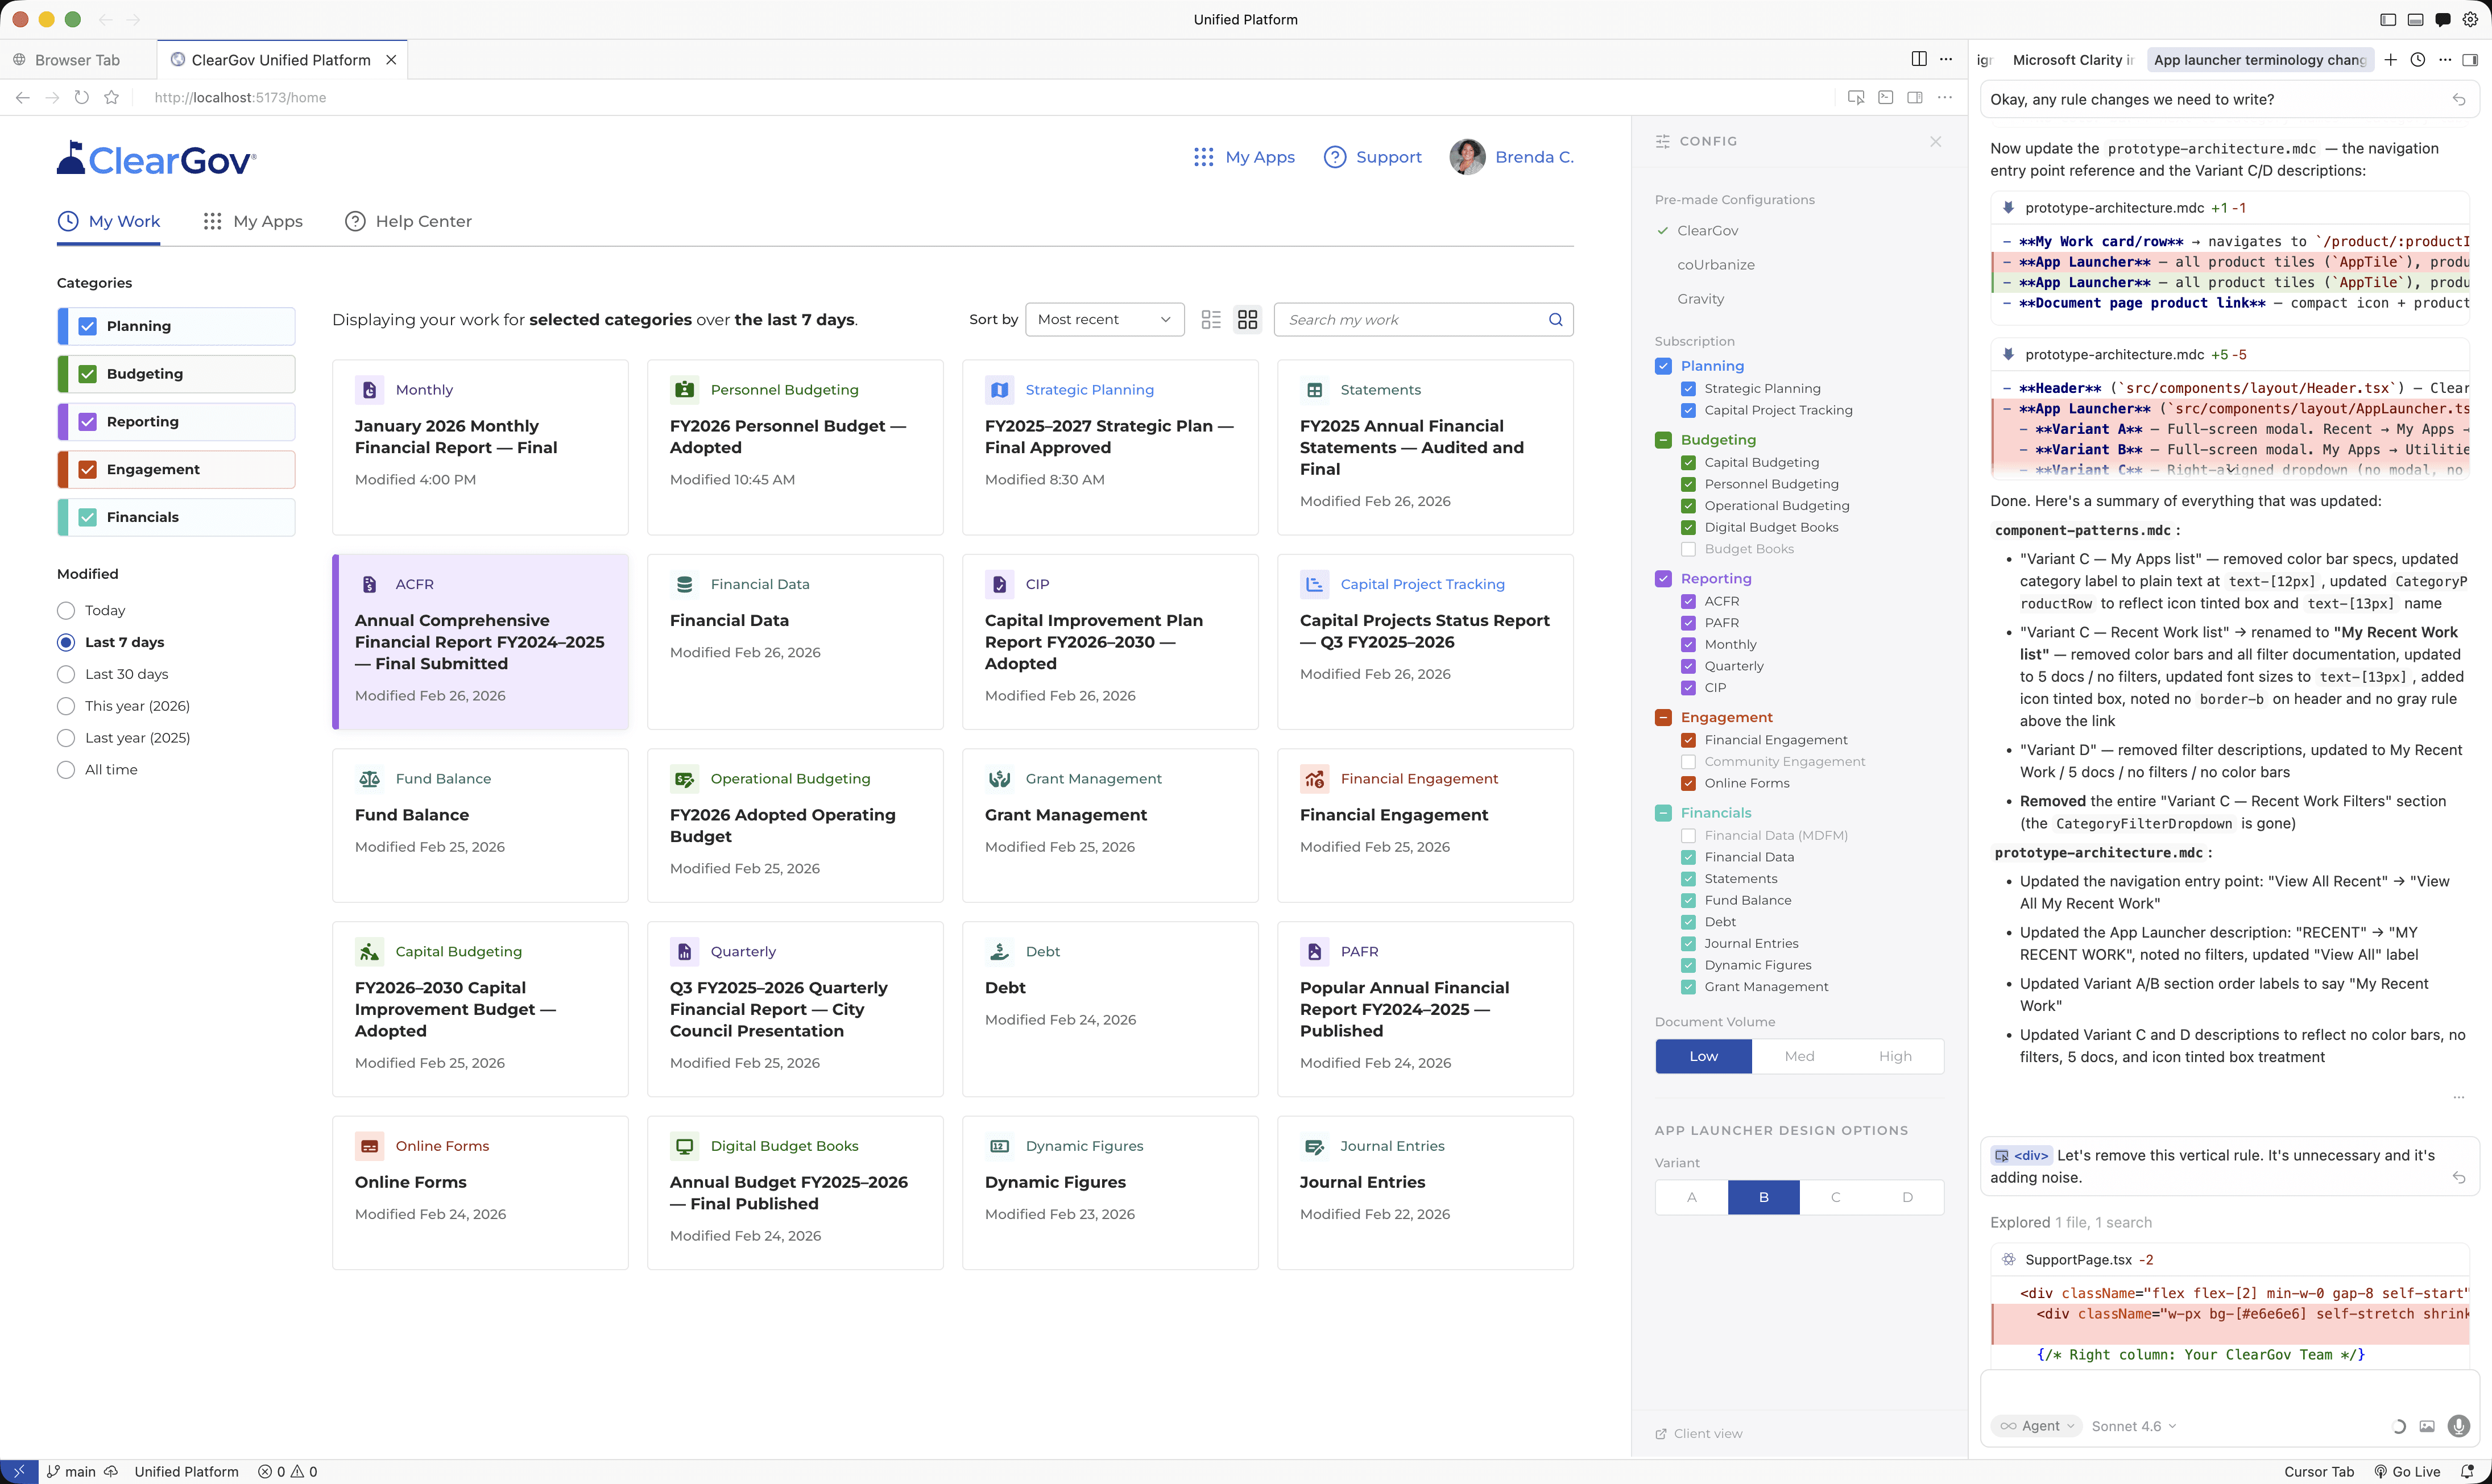
Task: Select the grid view icon
Action: click(x=1246, y=319)
